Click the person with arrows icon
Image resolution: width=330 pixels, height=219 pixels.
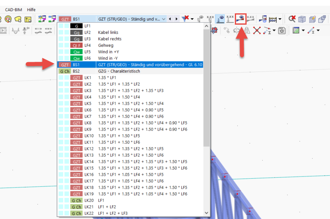tap(26, 31)
